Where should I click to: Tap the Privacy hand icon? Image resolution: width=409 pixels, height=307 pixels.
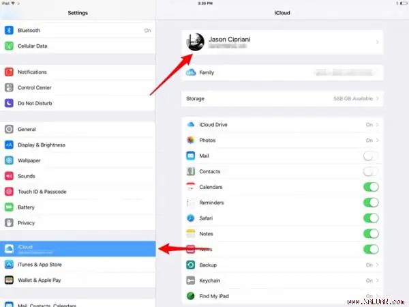9,222
